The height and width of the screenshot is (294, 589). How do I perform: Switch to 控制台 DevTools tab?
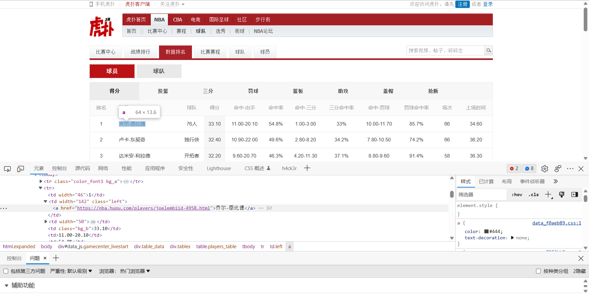tap(59, 168)
